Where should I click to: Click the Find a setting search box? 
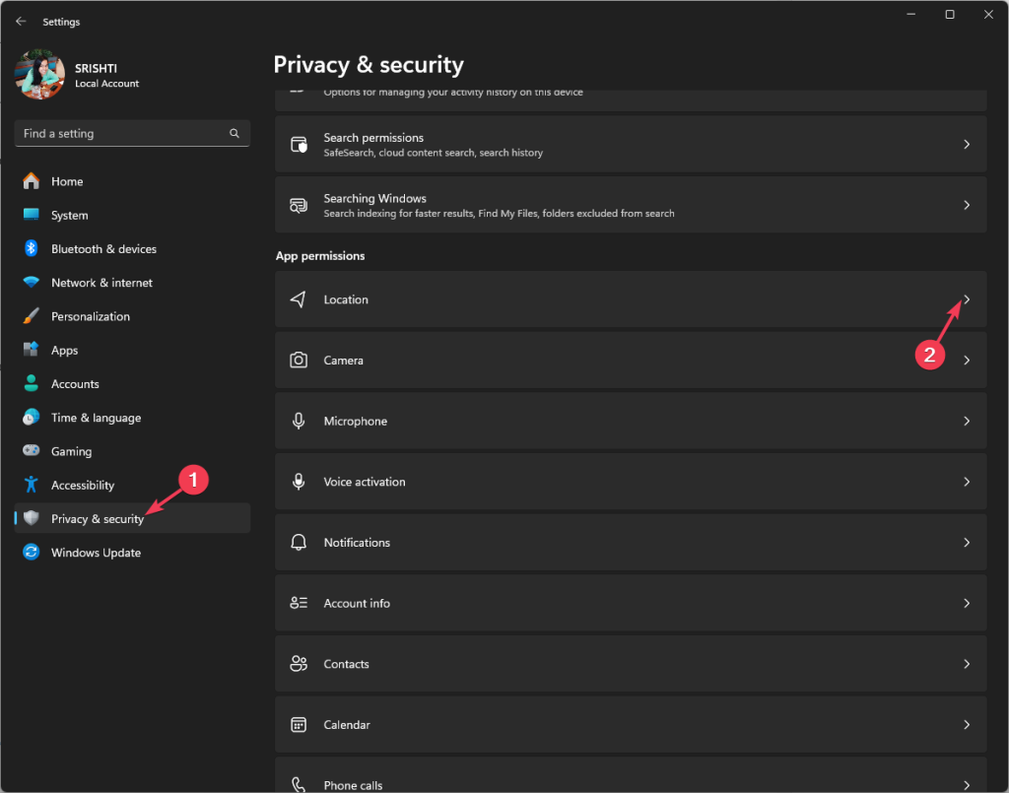pos(132,133)
